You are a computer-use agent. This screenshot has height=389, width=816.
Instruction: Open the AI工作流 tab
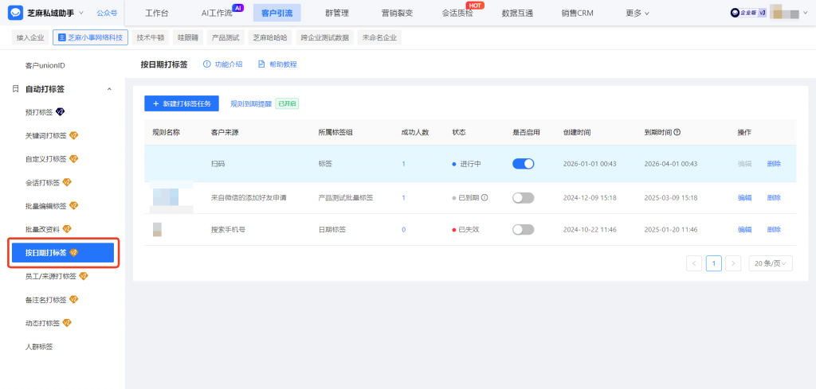(217, 13)
